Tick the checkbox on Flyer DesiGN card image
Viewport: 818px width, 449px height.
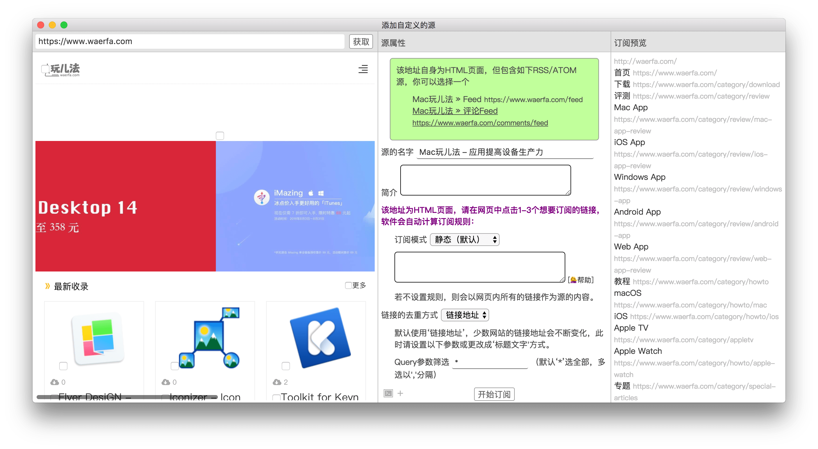click(x=63, y=365)
